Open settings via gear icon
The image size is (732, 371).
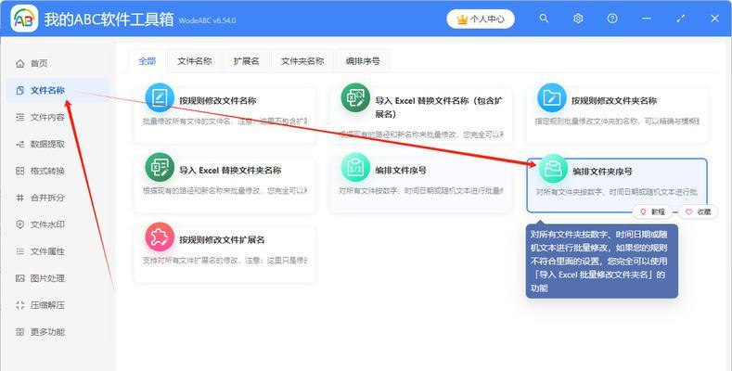click(x=578, y=19)
